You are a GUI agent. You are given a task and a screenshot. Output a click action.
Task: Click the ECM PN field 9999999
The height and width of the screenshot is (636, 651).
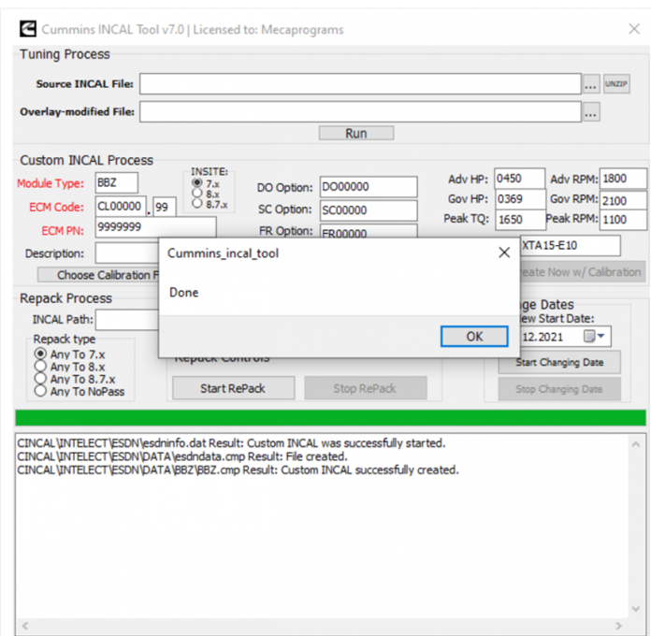[155, 227]
